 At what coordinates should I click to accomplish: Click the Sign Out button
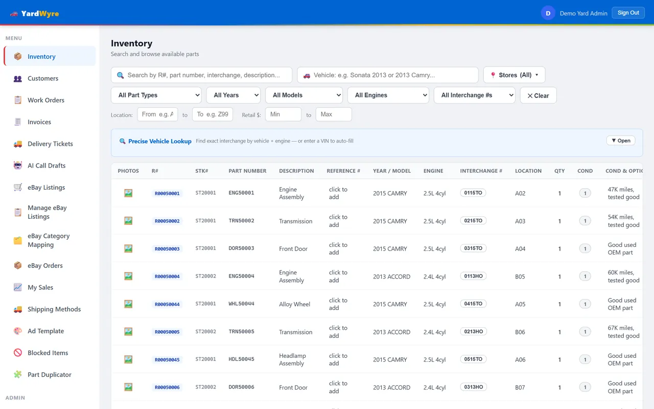point(628,13)
